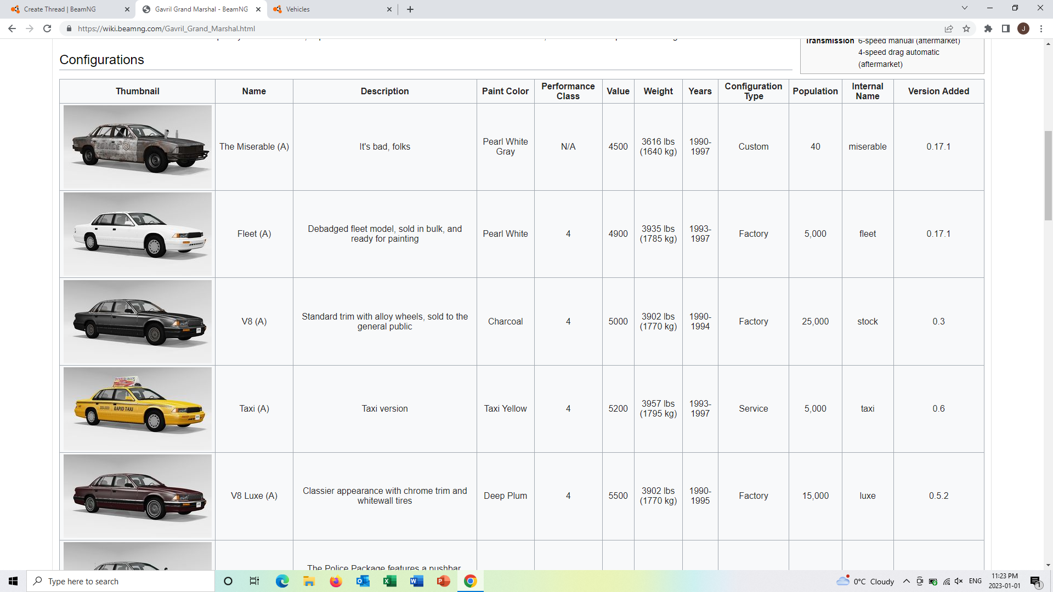Open the taskbar clock showing 11:23 PM
Screen dimensions: 1053x592
(x=1005, y=581)
